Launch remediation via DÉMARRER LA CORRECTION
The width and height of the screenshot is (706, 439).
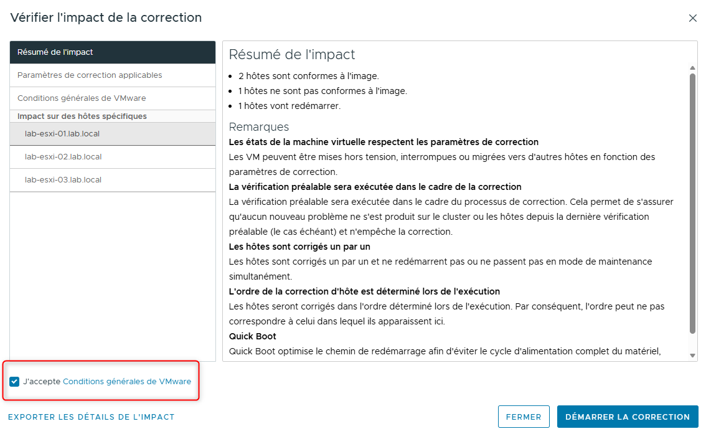click(x=627, y=416)
